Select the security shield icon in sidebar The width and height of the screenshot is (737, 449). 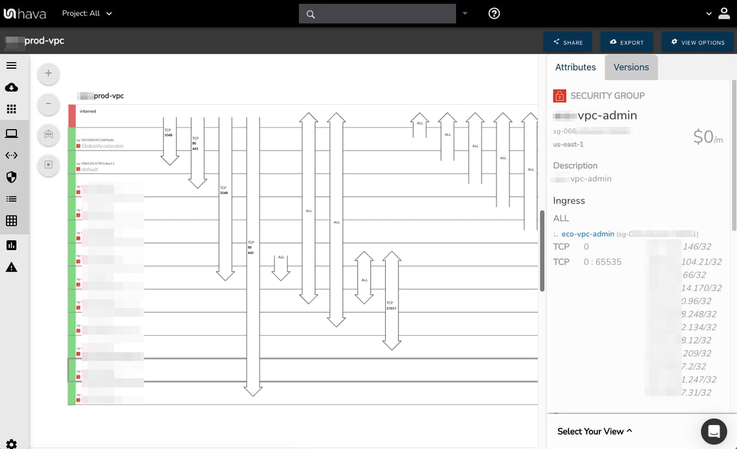(x=11, y=177)
